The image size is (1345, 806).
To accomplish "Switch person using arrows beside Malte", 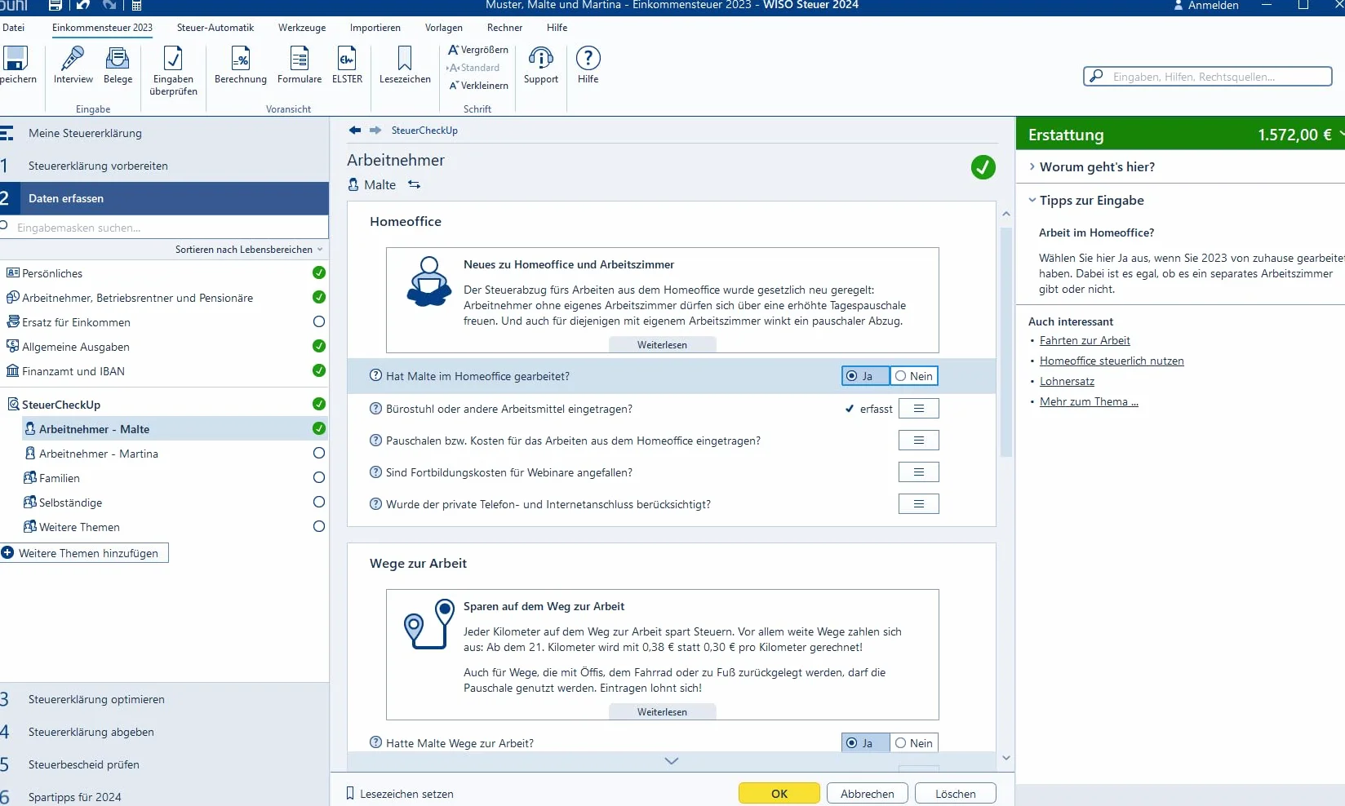I will pyautogui.click(x=415, y=185).
